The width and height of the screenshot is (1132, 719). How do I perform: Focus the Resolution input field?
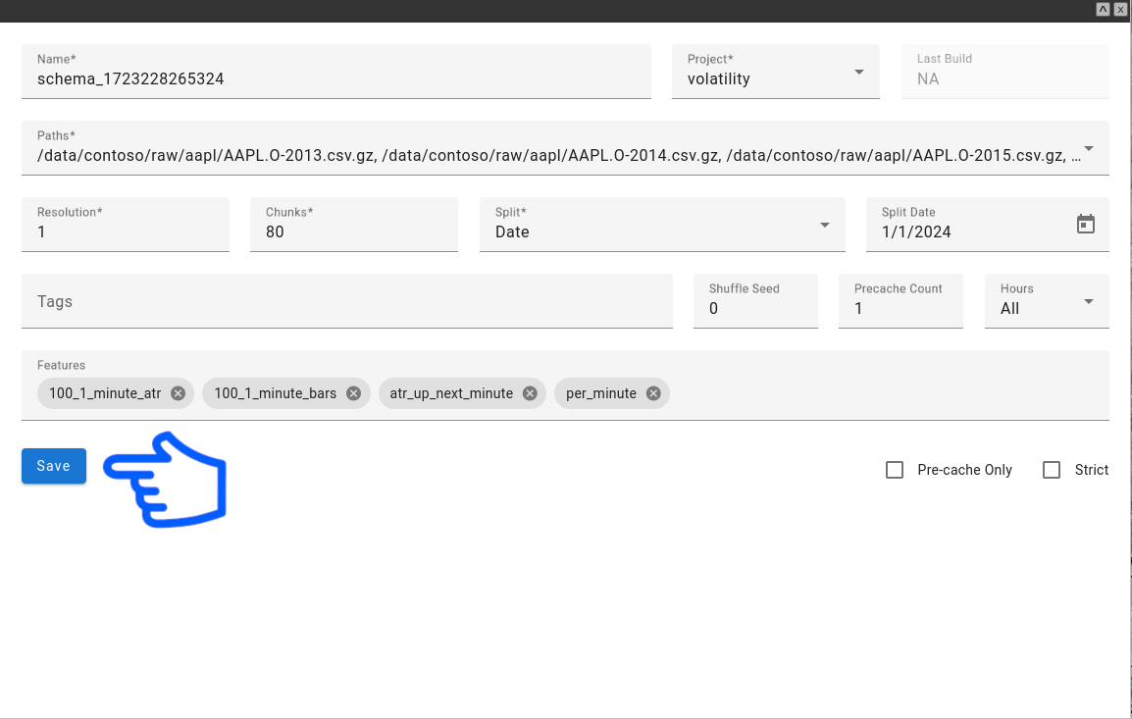(x=125, y=231)
